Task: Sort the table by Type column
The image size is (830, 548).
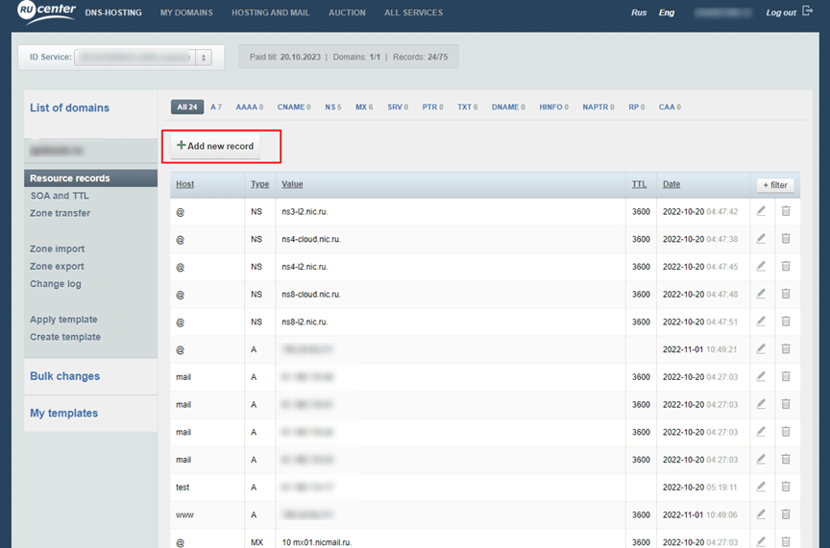Action: pos(260,184)
